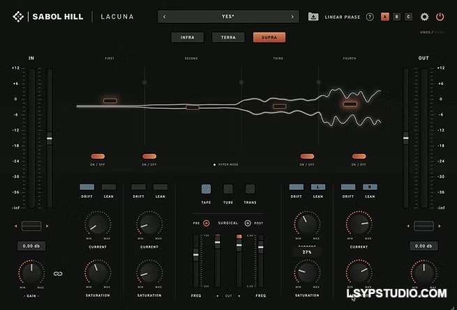Screen dimensions: 457x310
Task: Toggle DRIFT on the third band
Action: point(296,187)
